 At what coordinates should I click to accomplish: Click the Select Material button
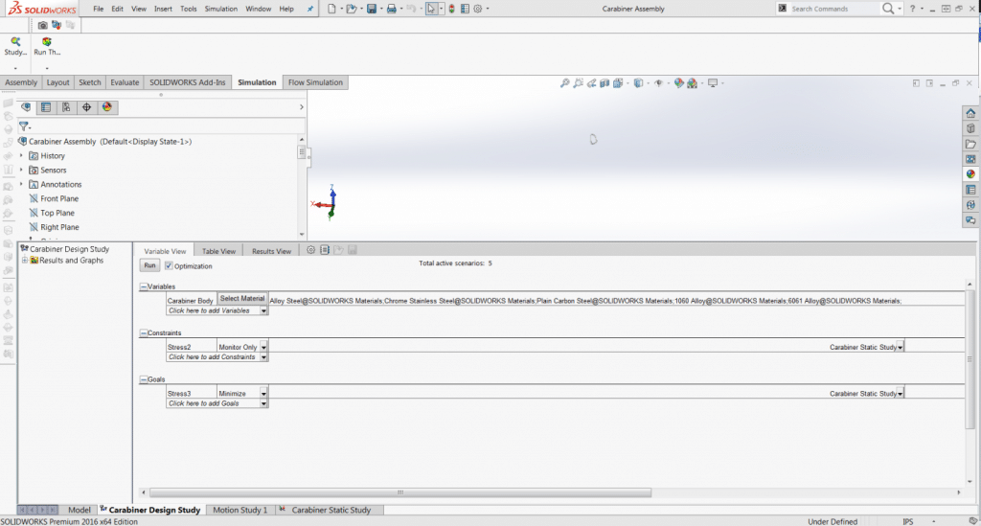point(241,299)
